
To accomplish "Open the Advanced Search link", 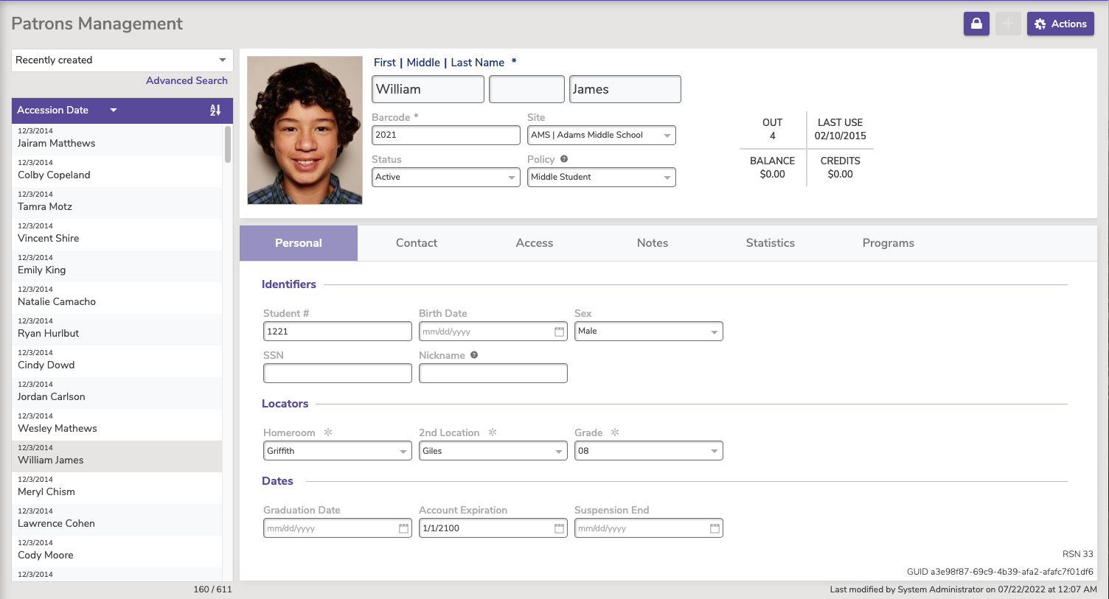I will [187, 81].
